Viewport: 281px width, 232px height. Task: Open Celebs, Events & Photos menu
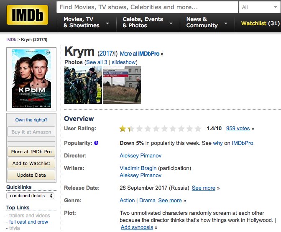pyautogui.click(x=143, y=22)
